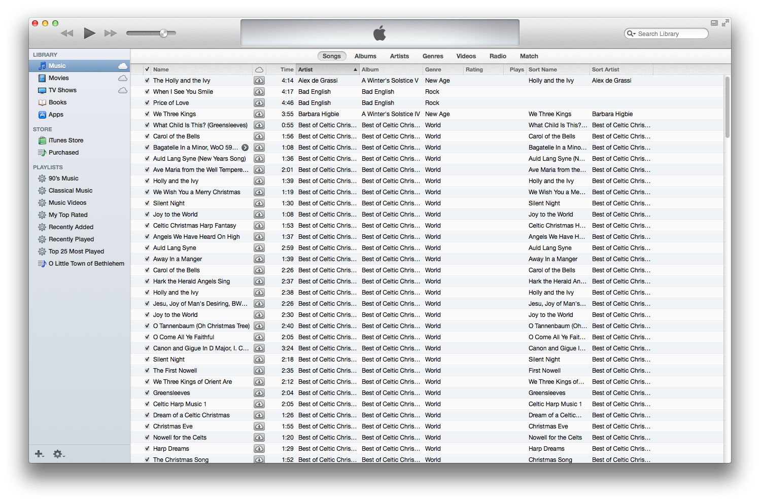Switch to the Albums view
Screen dimensions: 760x503
(365, 56)
